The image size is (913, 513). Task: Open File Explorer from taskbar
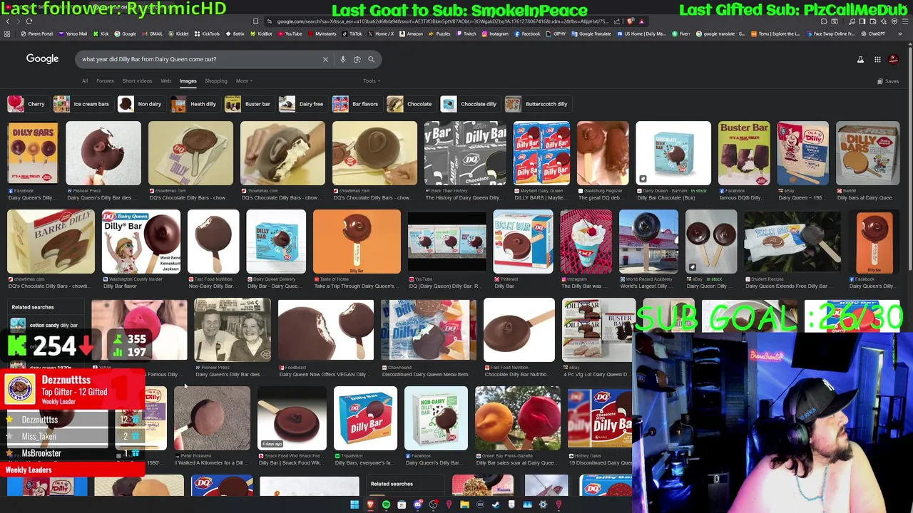pyautogui.click(x=464, y=504)
